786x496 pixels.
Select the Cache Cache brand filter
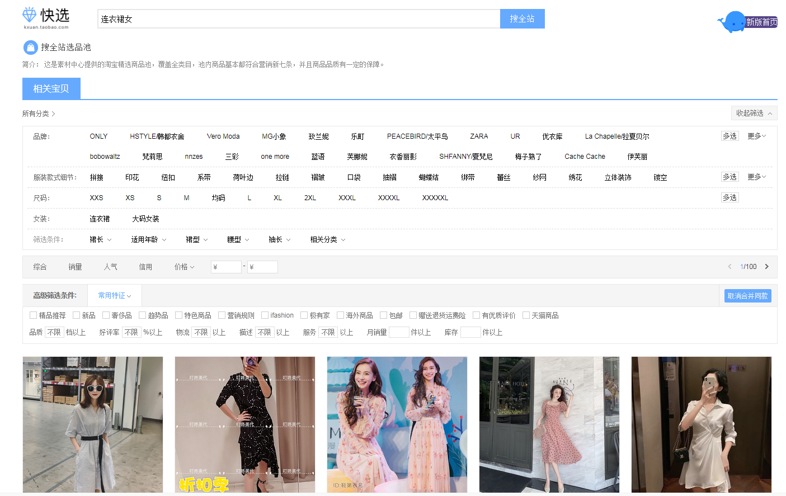tap(585, 157)
